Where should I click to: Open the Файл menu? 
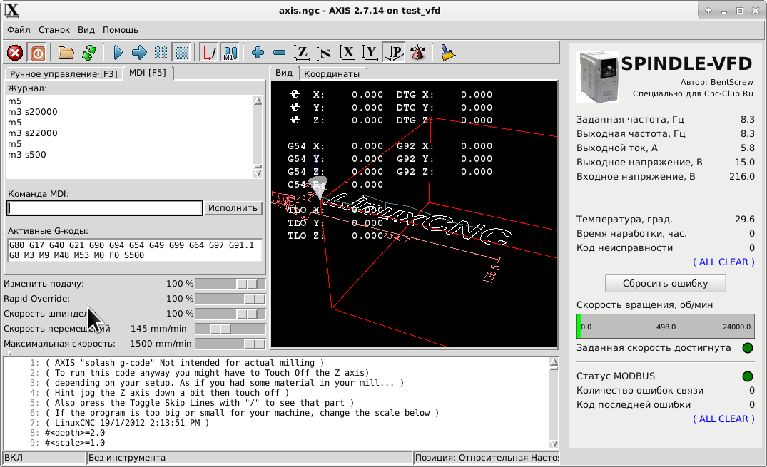click(x=19, y=30)
